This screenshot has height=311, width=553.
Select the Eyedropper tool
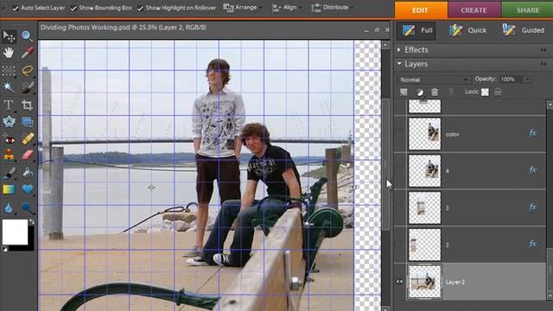pyautogui.click(x=27, y=53)
